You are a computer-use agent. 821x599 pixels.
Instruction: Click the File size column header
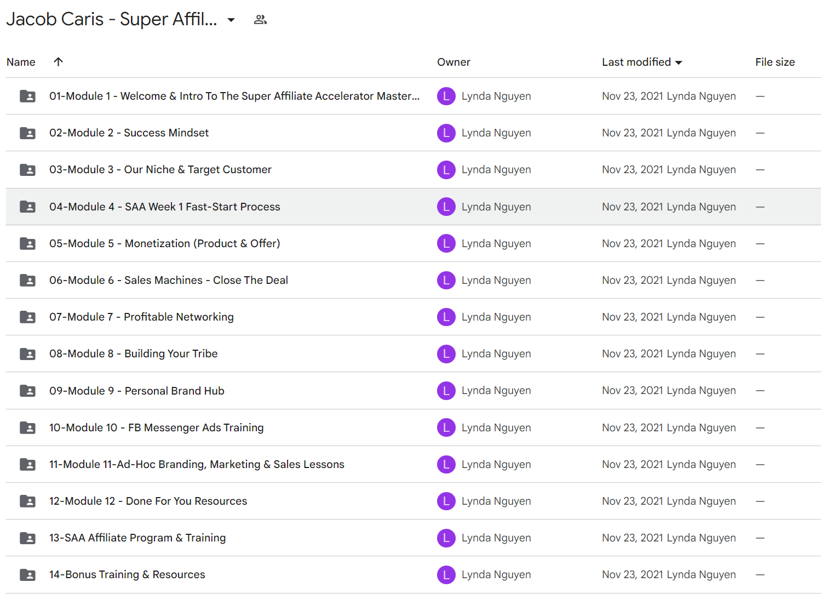click(775, 62)
